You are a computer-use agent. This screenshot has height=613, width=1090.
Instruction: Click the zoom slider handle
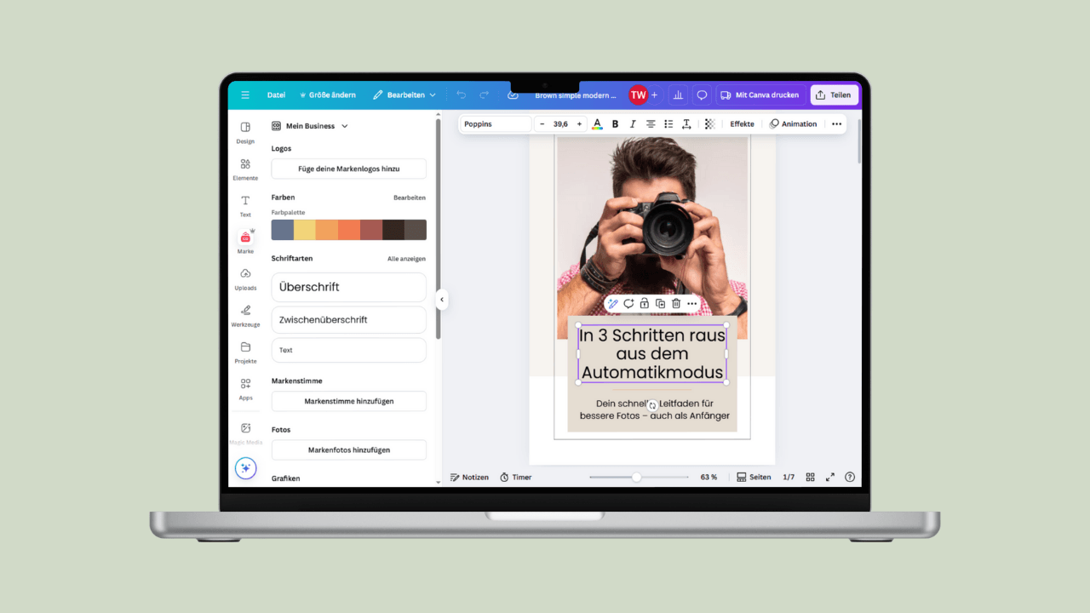[x=636, y=478]
